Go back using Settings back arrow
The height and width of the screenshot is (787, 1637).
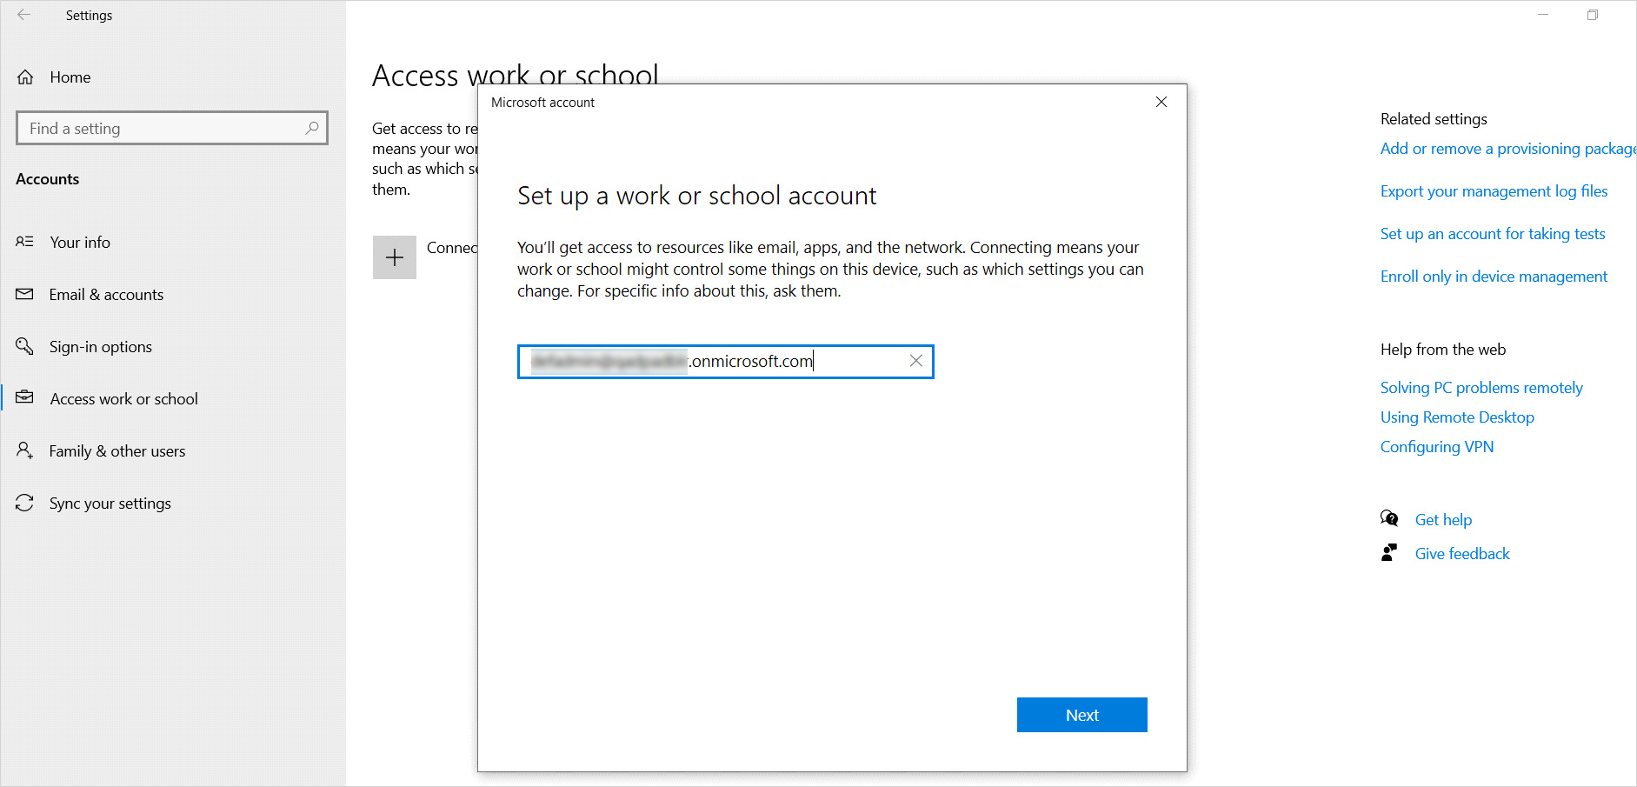[24, 16]
